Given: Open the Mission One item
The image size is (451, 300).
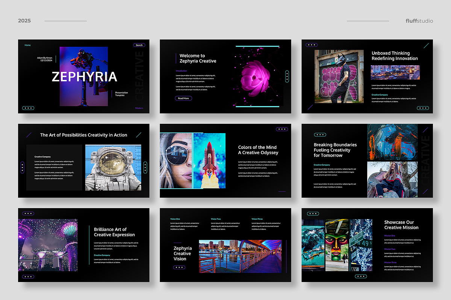Looking at the screenshot, I should (x=390, y=236).
